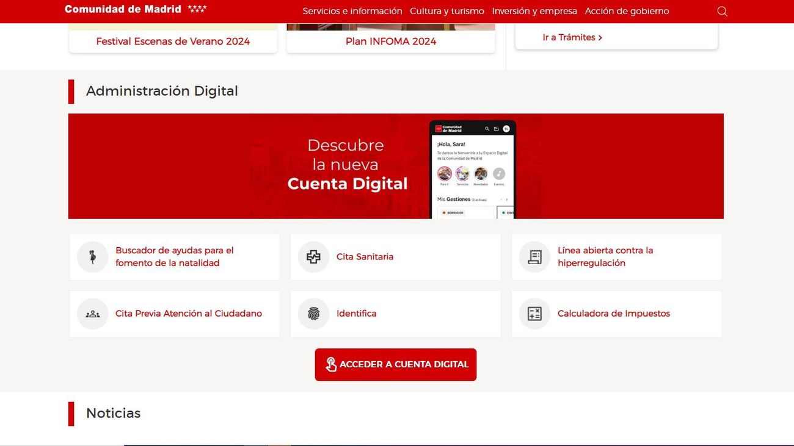Select Inversión y empresa in the navigation
The image size is (794, 446).
(534, 11)
